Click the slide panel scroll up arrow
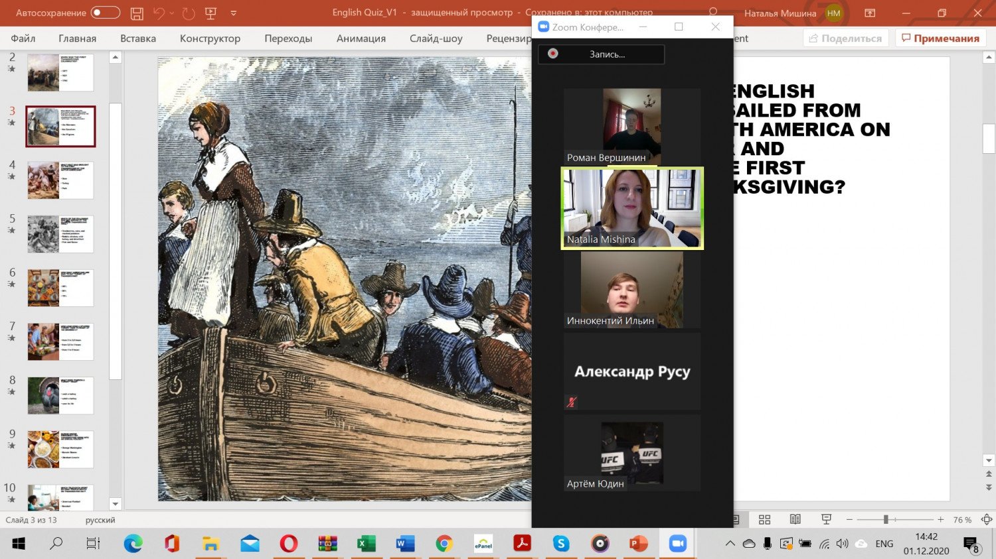 coord(115,58)
